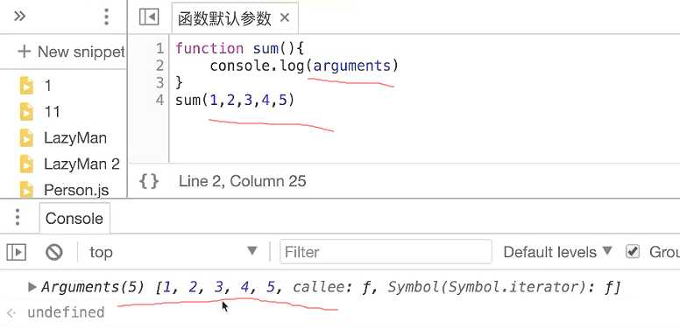Toggle the navigator pane icon
The image size is (680, 329).
(x=149, y=17)
